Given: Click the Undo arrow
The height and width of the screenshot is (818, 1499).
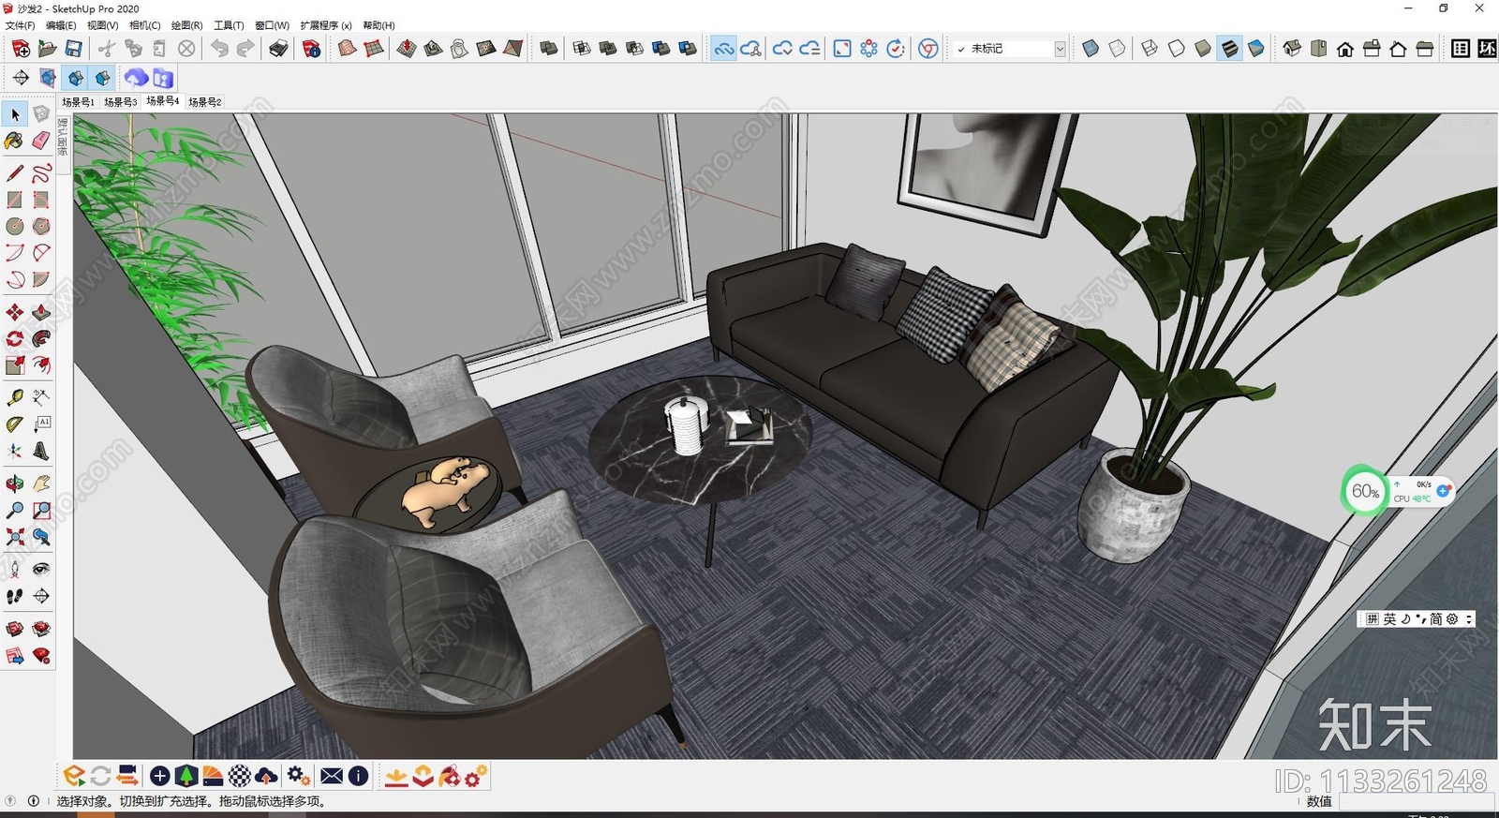Looking at the screenshot, I should 219,48.
